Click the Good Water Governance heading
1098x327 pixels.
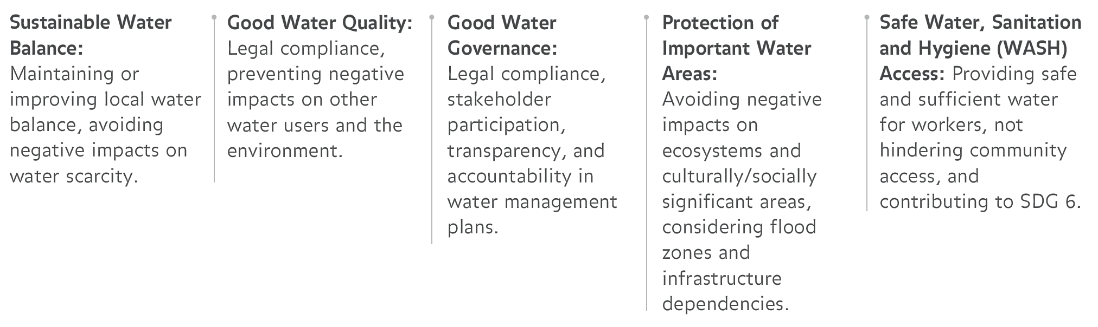point(502,35)
